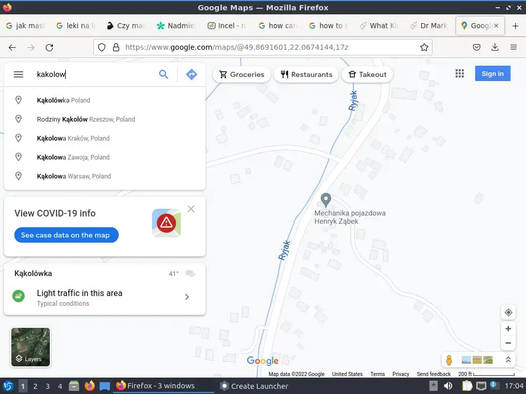Switch to the 'jak mast' tab
526x394 pixels.
pos(26,26)
